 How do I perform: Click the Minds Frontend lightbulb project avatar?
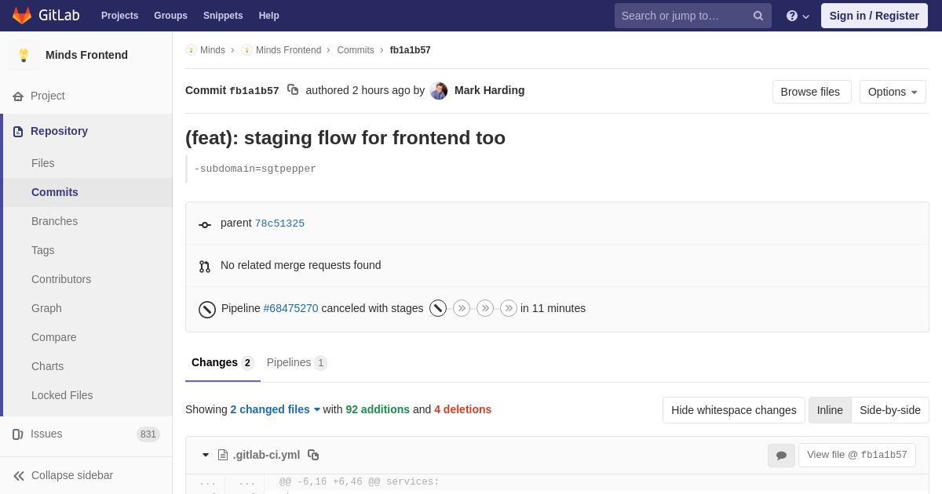click(x=24, y=55)
